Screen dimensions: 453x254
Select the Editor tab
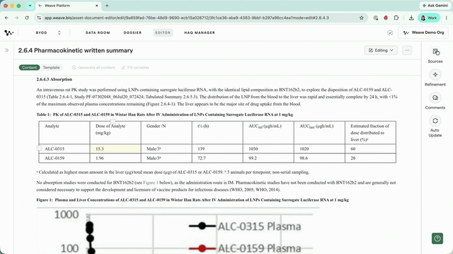163,32
